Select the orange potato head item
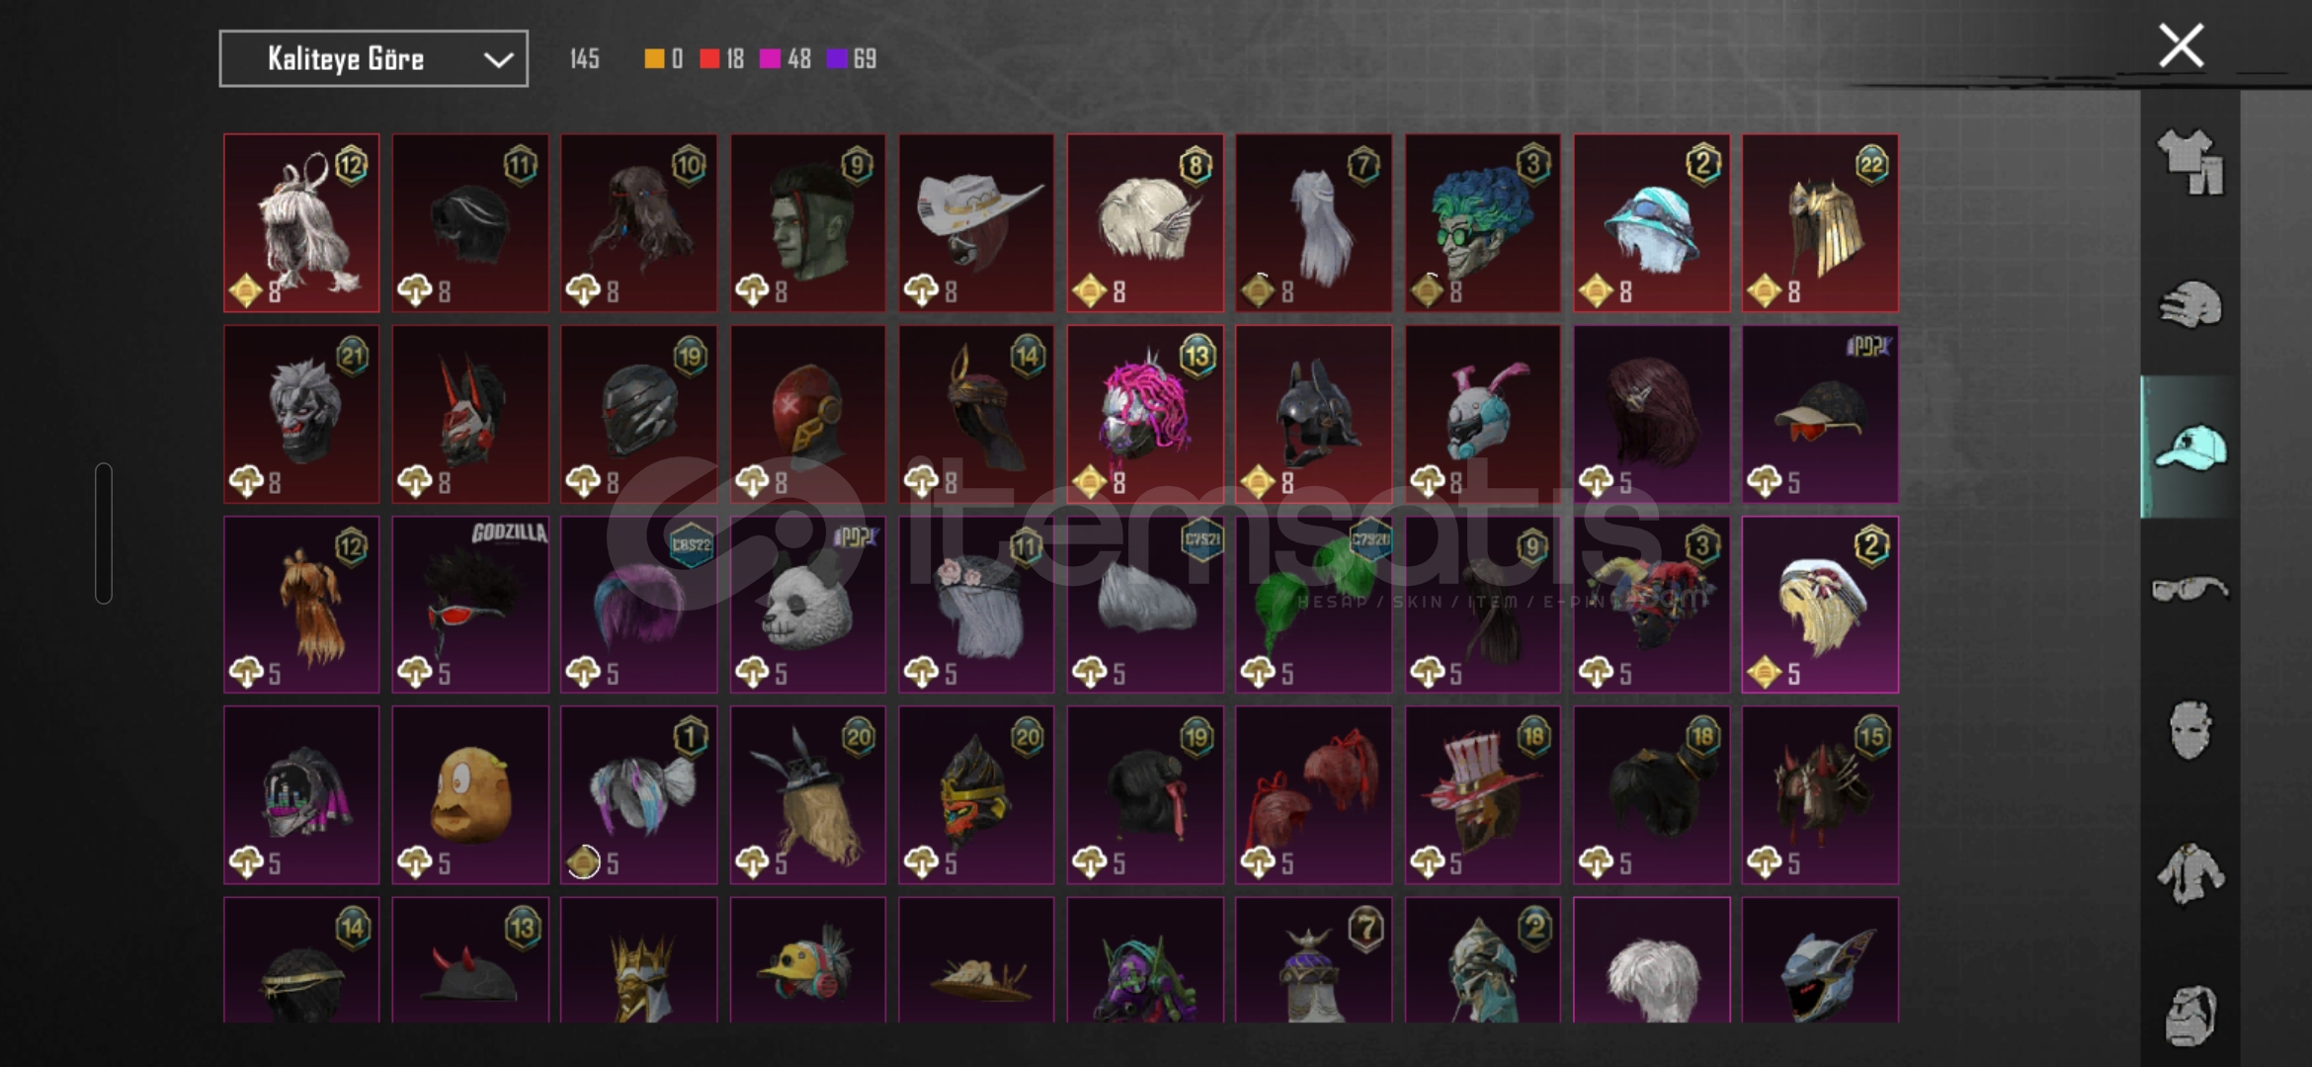This screenshot has width=2312, height=1067. 470,795
